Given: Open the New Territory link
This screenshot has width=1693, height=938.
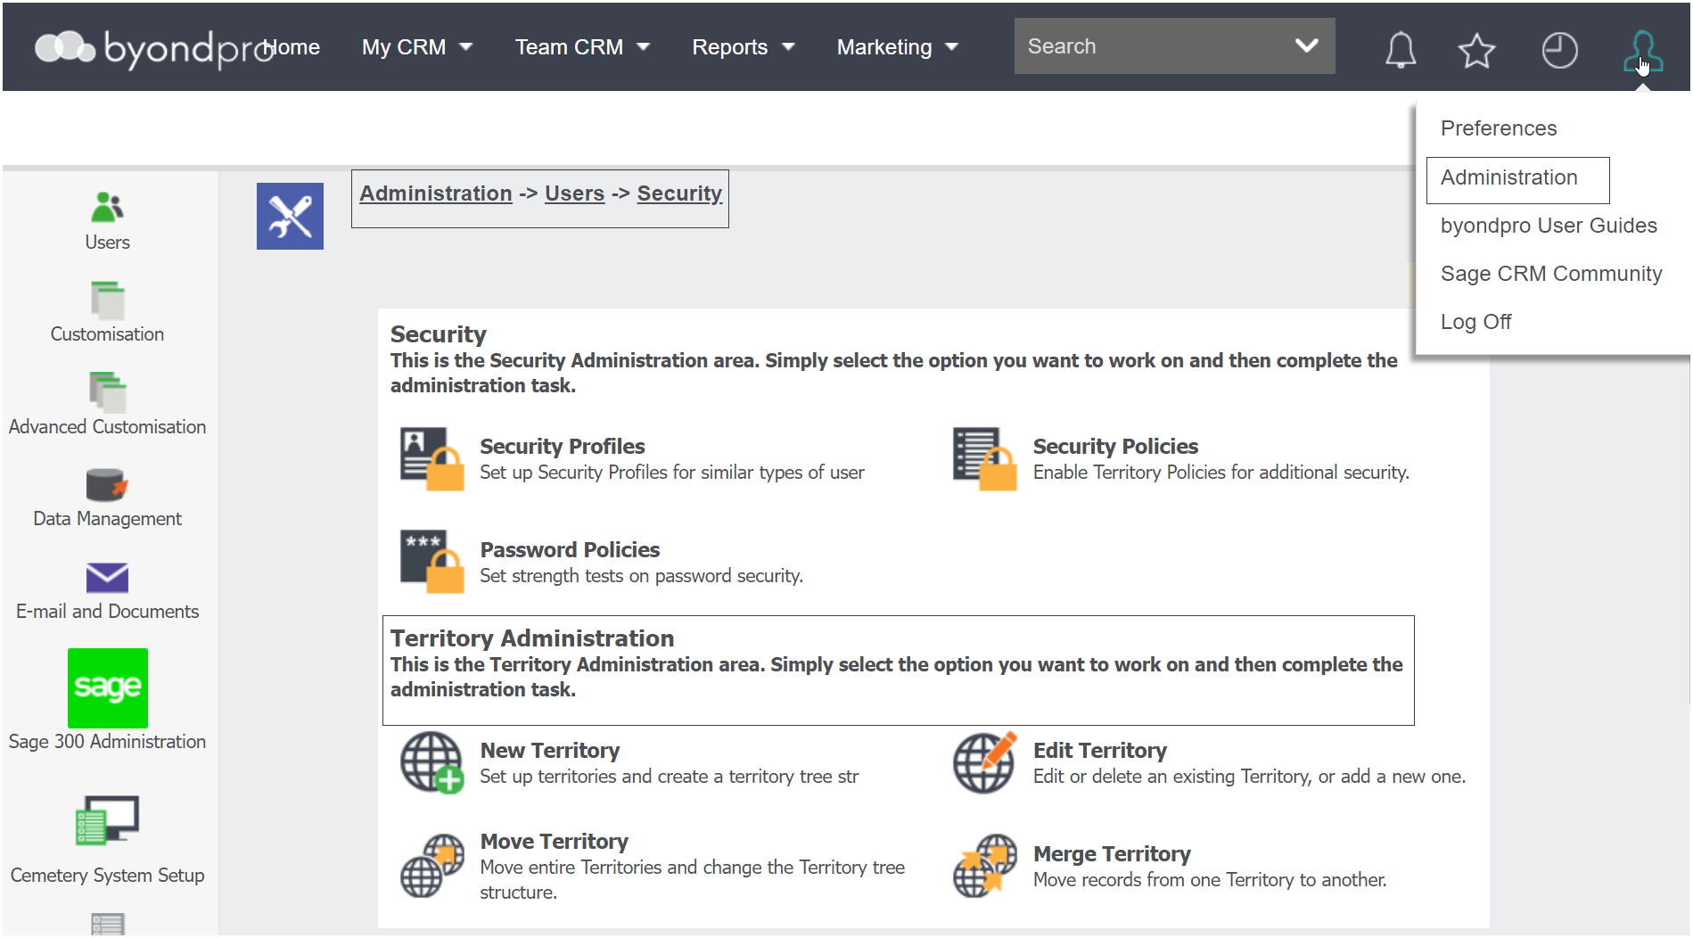Looking at the screenshot, I should (549, 750).
